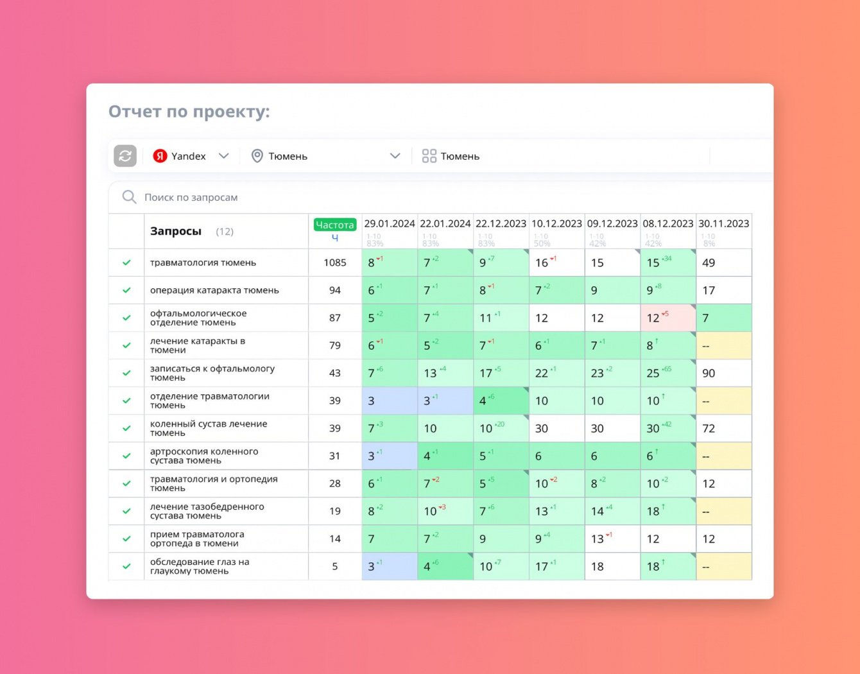
Task: Click frequency value 94
Action: click(x=335, y=290)
